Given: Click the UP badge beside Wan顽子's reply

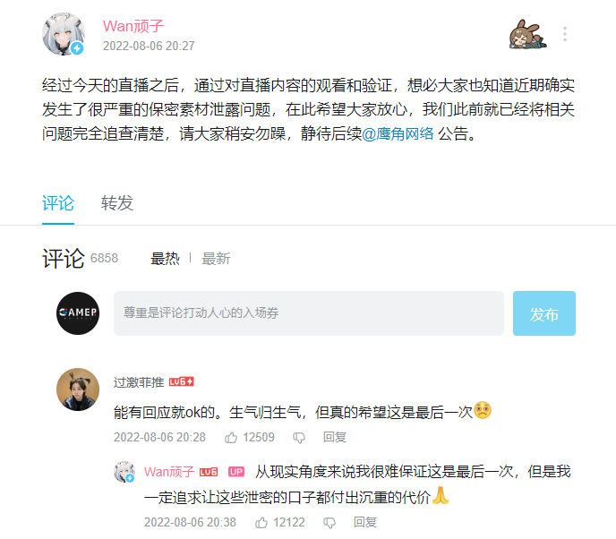Looking at the screenshot, I should 236,472.
